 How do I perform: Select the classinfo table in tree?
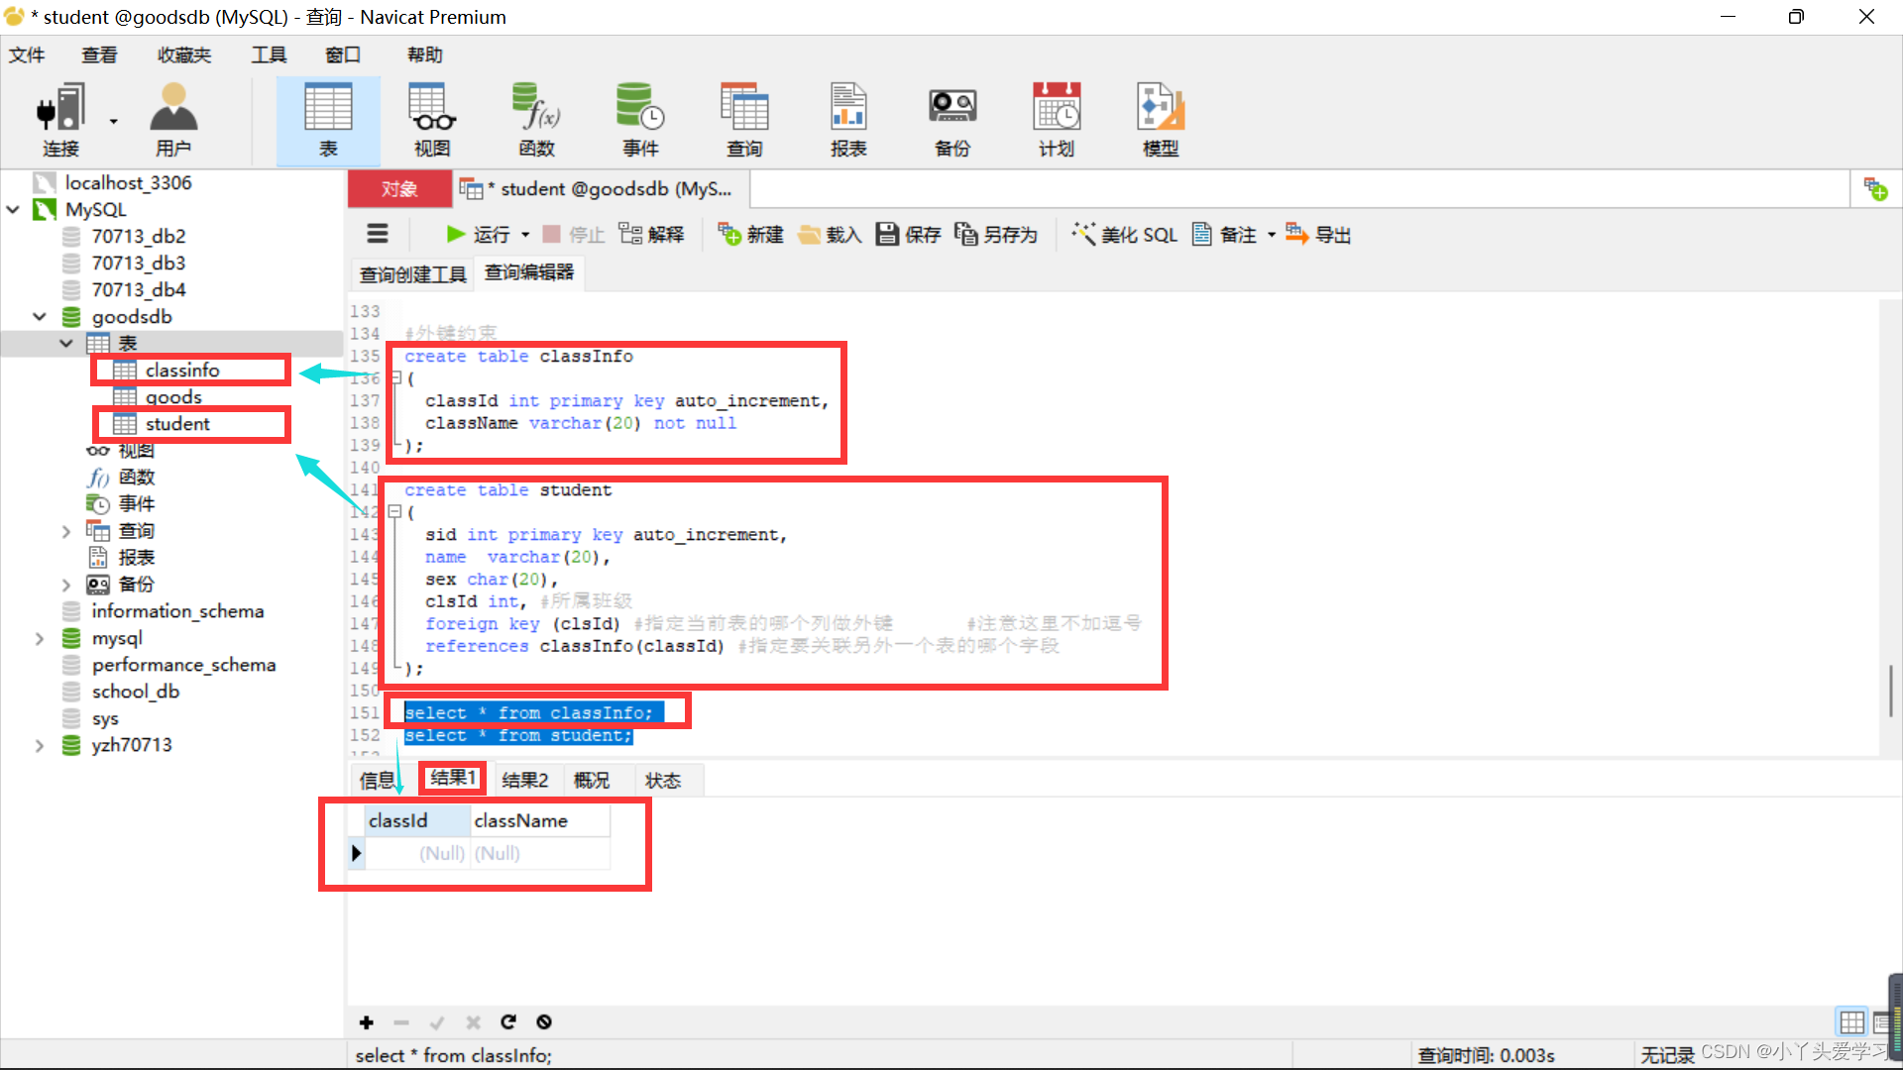point(181,371)
